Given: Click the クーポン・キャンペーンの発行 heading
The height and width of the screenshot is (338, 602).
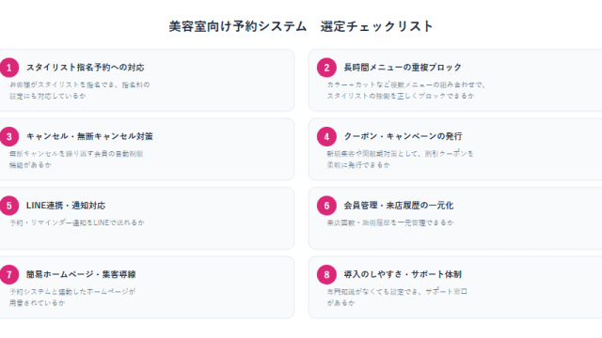Looking at the screenshot, I should click(x=403, y=136).
